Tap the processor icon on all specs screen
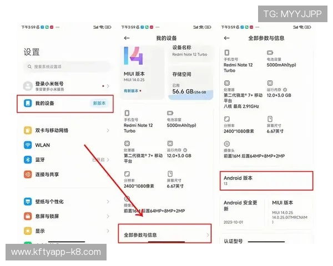Screen dimensions: 333x266 pyautogui.click(x=227, y=83)
